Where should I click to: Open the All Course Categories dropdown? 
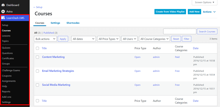click(x=154, y=39)
